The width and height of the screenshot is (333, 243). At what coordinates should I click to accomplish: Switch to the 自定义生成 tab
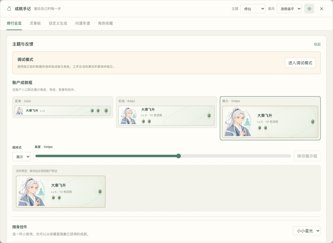coord(58,23)
